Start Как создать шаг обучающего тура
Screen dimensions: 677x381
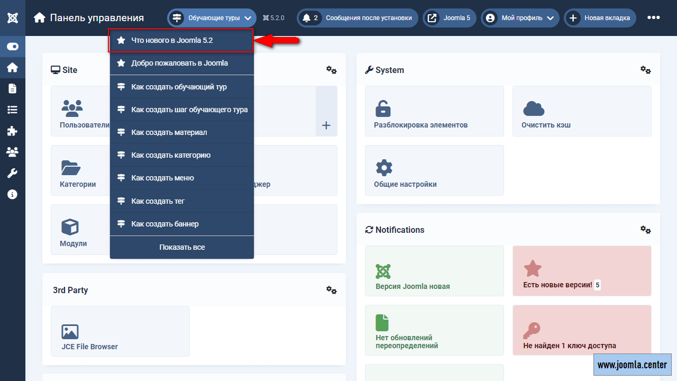point(181,110)
